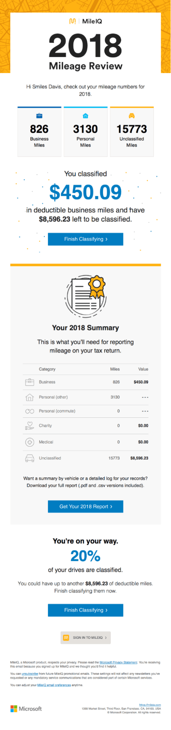The image size is (171, 730).
Task: Click the Charity heart-in-hand icon
Action: tap(29, 426)
